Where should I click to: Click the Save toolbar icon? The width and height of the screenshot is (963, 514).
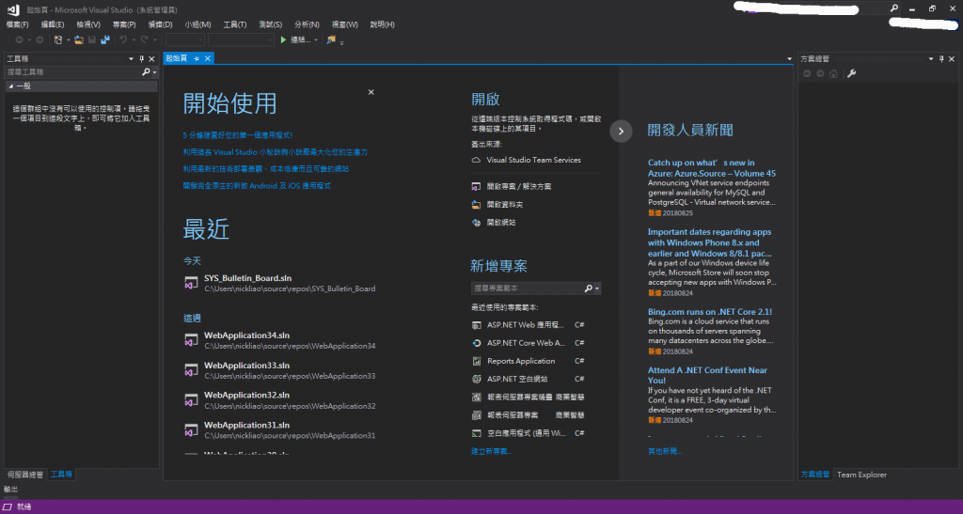click(x=92, y=39)
